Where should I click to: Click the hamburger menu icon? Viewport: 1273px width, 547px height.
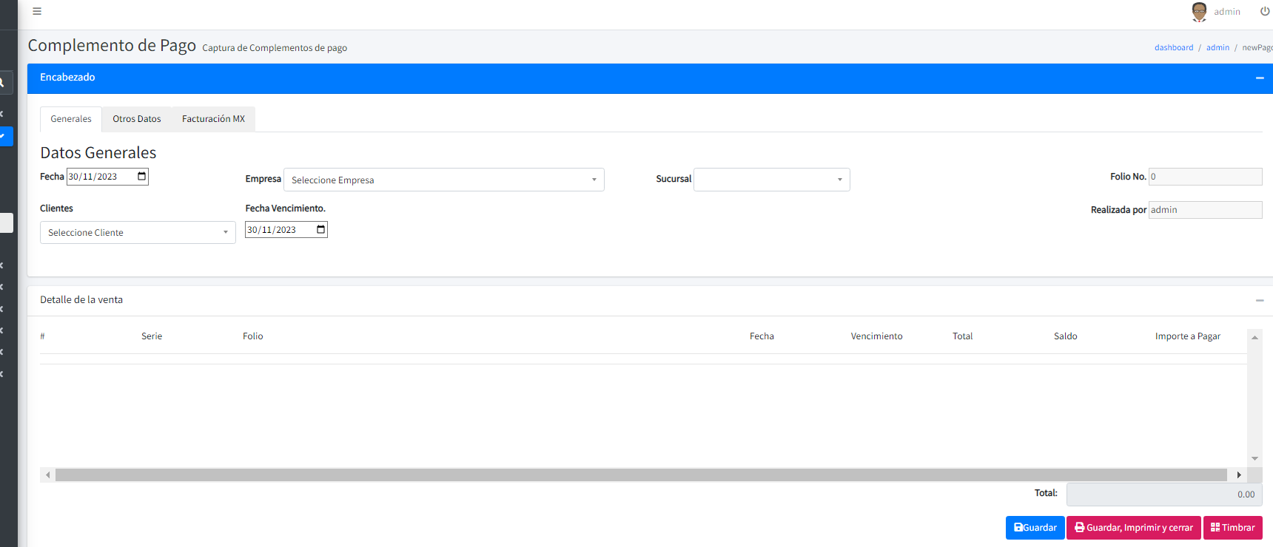37,11
